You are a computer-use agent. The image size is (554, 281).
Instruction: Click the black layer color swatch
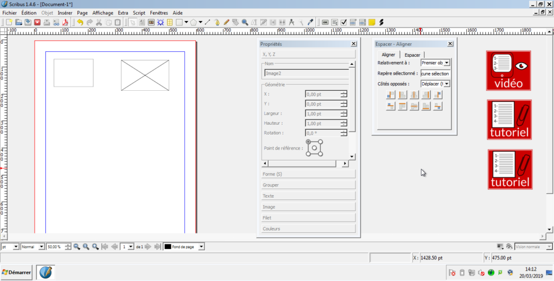coord(168,246)
